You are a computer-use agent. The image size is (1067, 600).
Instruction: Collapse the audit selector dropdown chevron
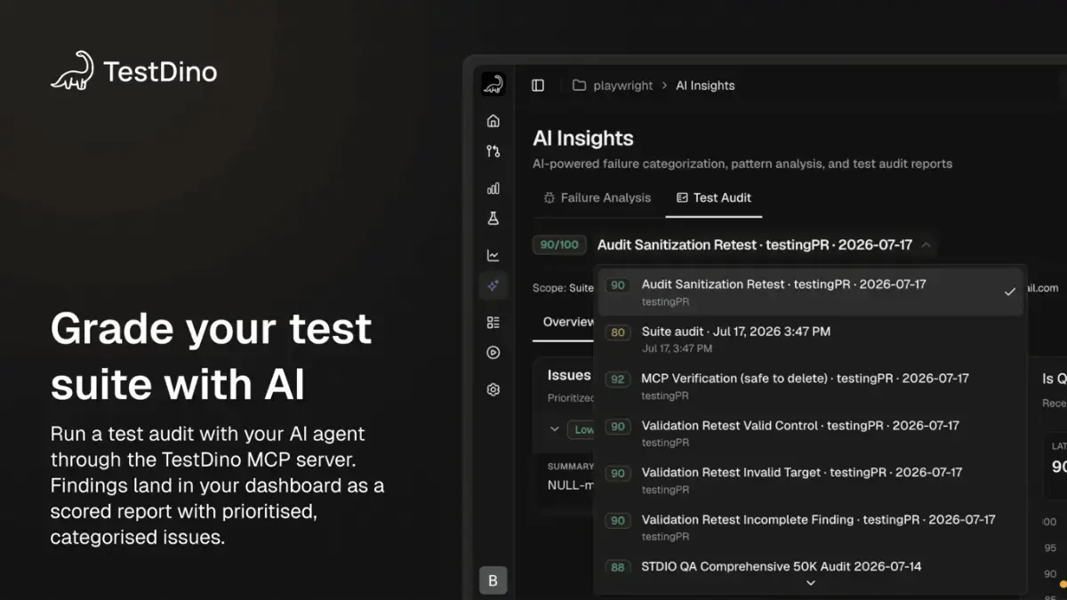926,244
